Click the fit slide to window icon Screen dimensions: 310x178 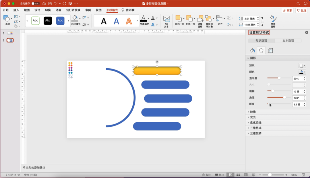[x=303, y=175]
